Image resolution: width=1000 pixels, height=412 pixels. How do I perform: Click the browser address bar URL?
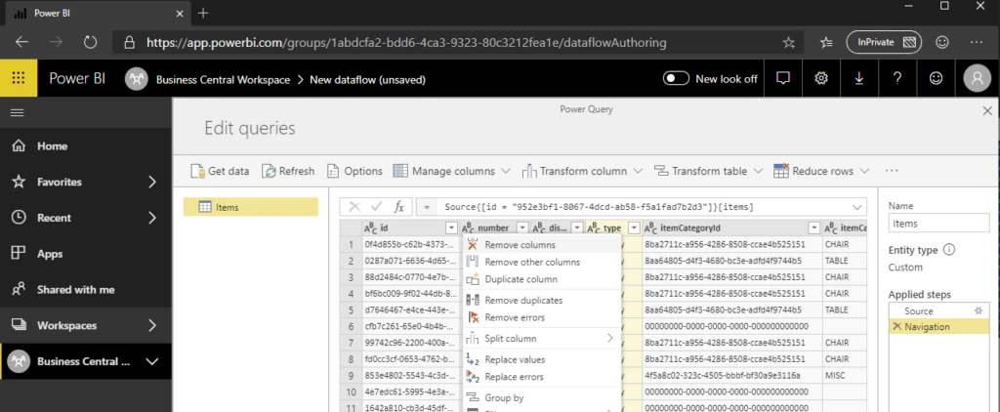pyautogui.click(x=406, y=43)
